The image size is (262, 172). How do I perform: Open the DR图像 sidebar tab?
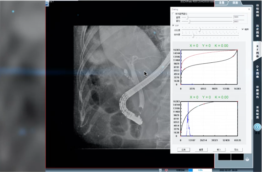[x=257, y=71]
